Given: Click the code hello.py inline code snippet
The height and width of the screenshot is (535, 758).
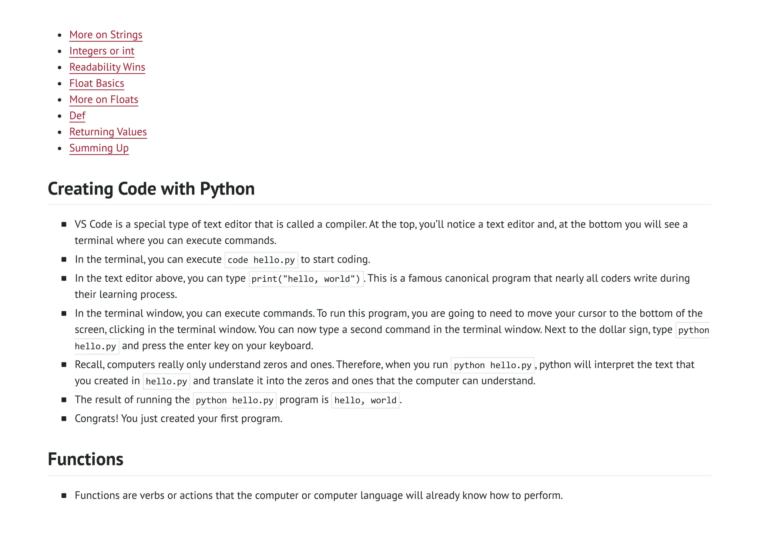Looking at the screenshot, I should click(x=261, y=260).
